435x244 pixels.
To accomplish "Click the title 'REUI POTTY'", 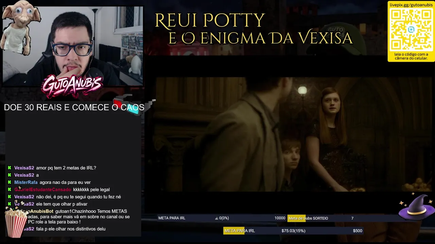I will [x=210, y=21].
